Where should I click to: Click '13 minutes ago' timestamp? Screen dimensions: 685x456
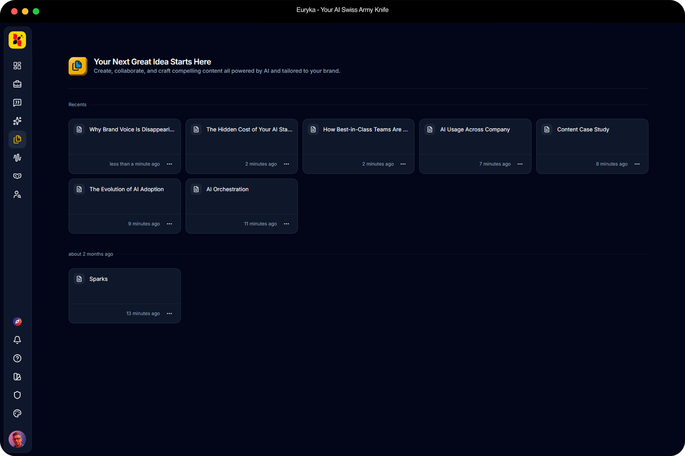(143, 313)
